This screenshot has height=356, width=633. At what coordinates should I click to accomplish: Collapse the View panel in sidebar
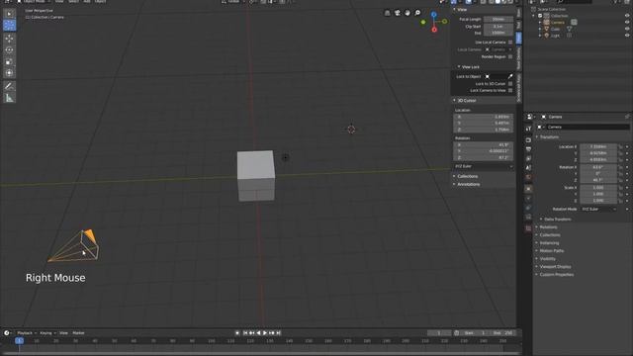(x=455, y=9)
